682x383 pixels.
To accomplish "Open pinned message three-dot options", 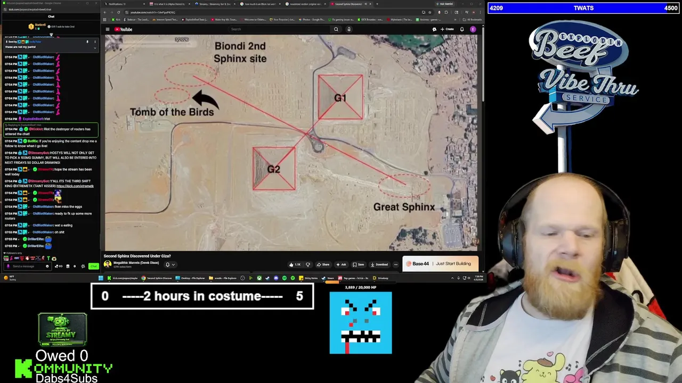I will coord(95,41).
